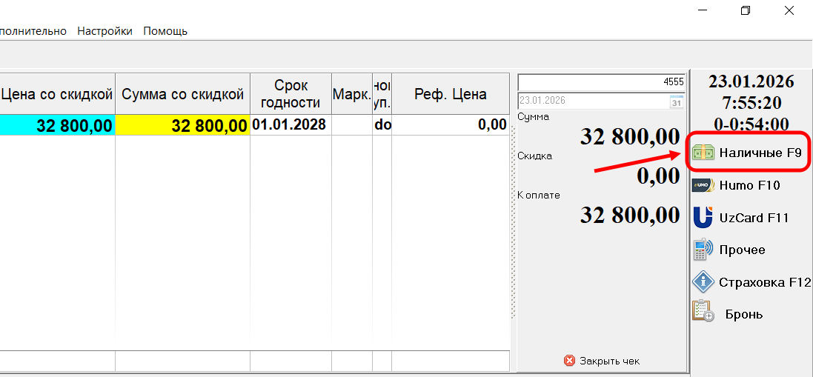Click the Наличные F9 cash icon
This screenshot has height=377, width=813.
(x=703, y=153)
